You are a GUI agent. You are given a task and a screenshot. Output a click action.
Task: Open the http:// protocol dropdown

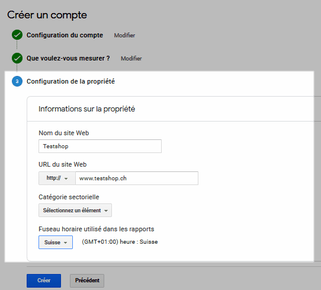(x=57, y=178)
